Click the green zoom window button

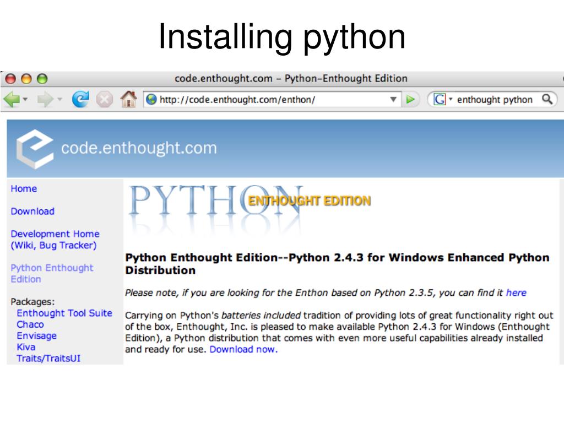(x=42, y=78)
